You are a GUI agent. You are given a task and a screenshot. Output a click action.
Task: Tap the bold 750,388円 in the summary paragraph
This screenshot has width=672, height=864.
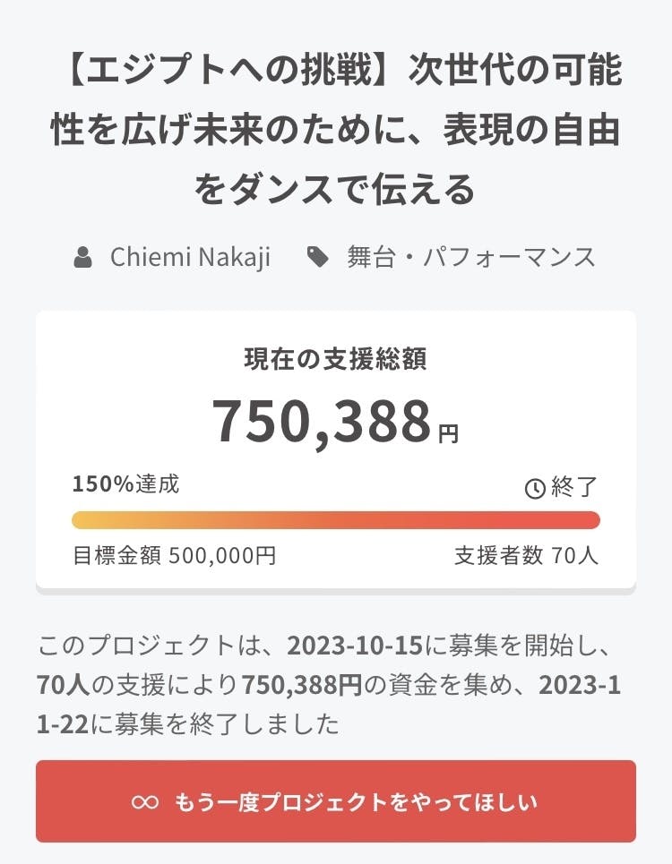[x=302, y=685]
